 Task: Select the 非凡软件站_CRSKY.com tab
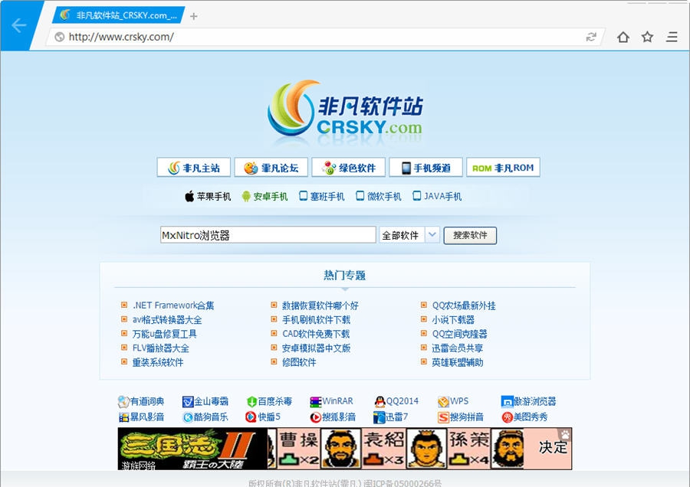tap(119, 15)
